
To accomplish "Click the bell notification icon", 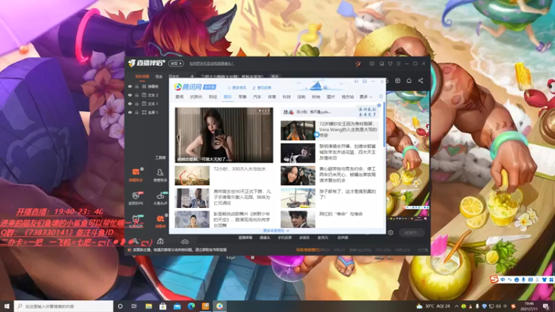I will coord(409,80).
